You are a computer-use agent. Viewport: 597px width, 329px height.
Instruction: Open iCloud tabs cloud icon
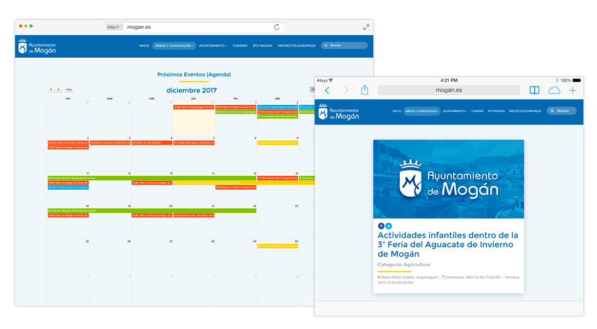tap(554, 90)
